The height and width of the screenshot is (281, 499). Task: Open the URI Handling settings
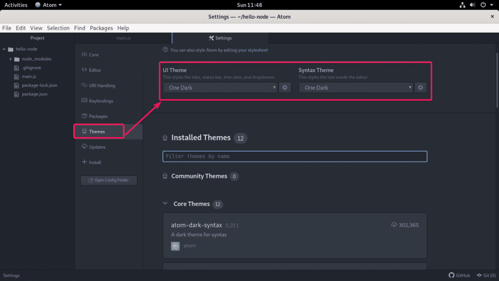[101, 85]
